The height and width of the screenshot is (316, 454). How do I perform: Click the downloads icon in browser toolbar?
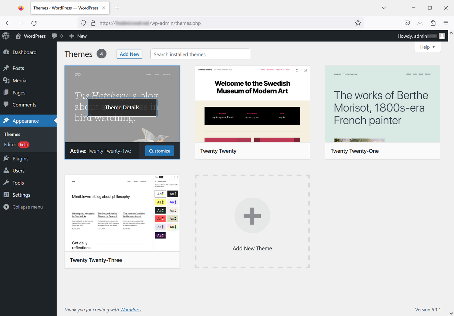420,23
